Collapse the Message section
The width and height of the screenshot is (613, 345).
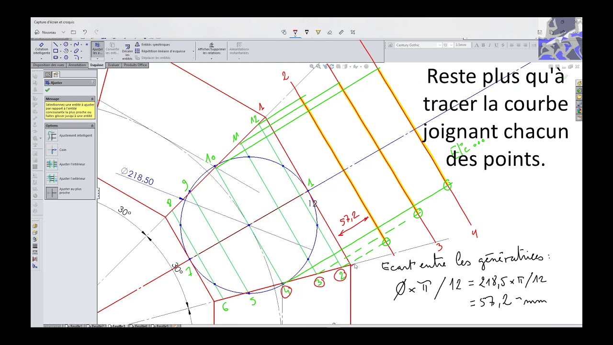(92, 99)
